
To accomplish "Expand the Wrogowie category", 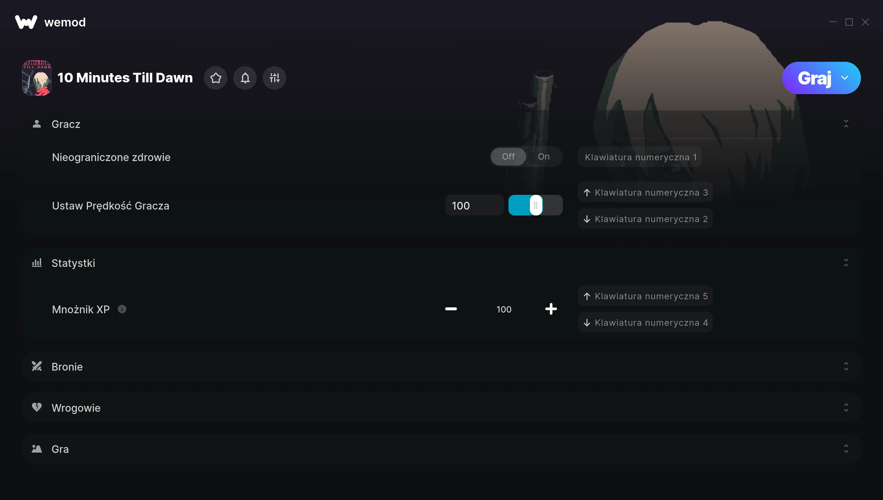I will [846, 408].
